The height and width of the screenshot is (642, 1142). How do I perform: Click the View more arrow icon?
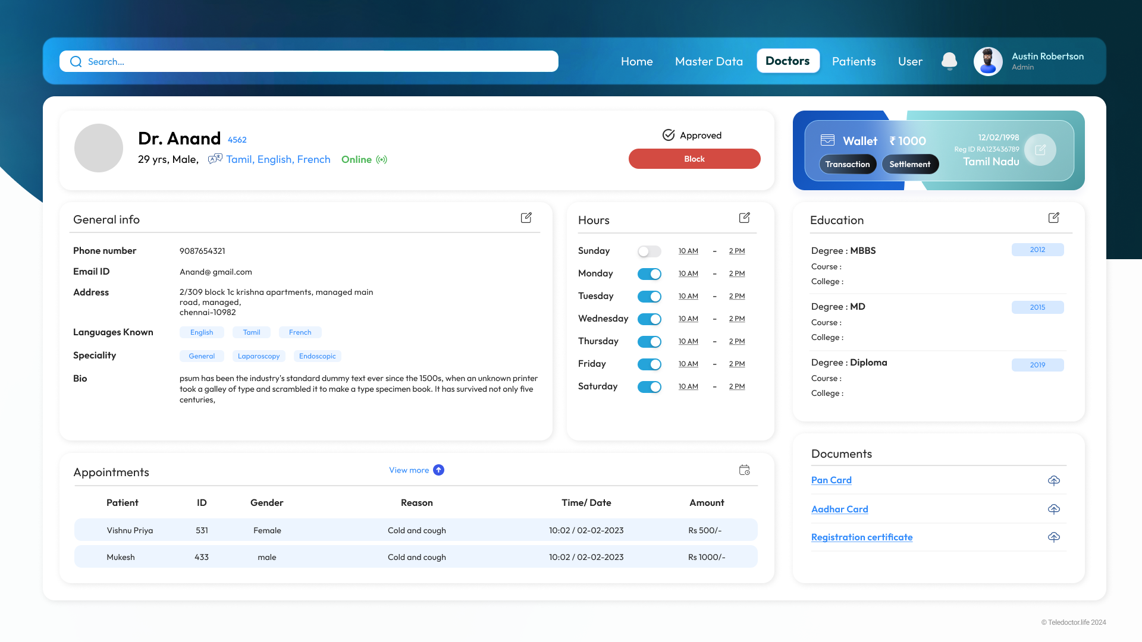coord(438,470)
